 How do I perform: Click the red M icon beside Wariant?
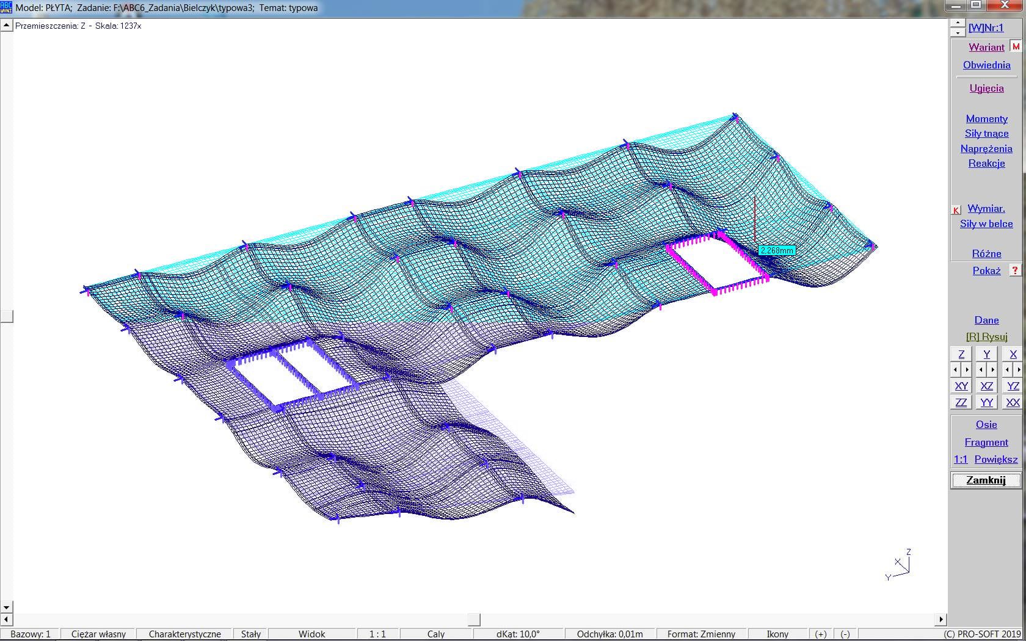point(1016,47)
